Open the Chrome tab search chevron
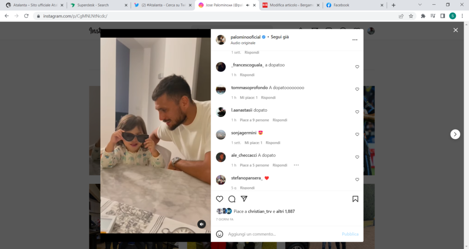 pyautogui.click(x=420, y=5)
